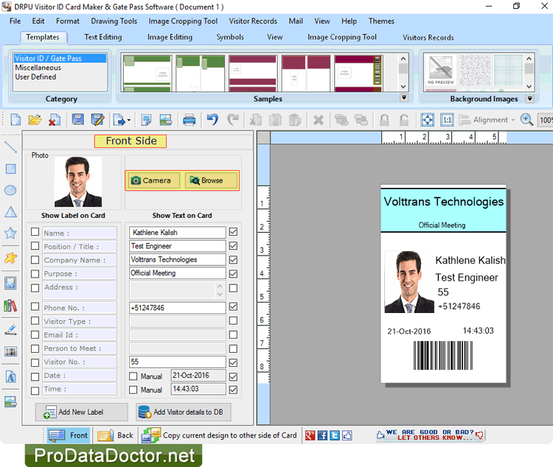Select the Barcode tool in sidebar
Image resolution: width=553 pixels, height=467 pixels.
(10, 351)
